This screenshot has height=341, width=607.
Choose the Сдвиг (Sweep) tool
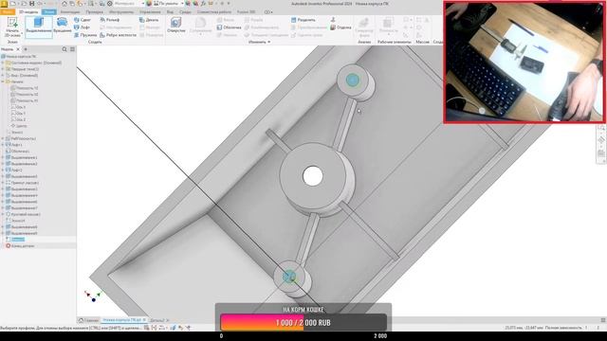point(83,20)
